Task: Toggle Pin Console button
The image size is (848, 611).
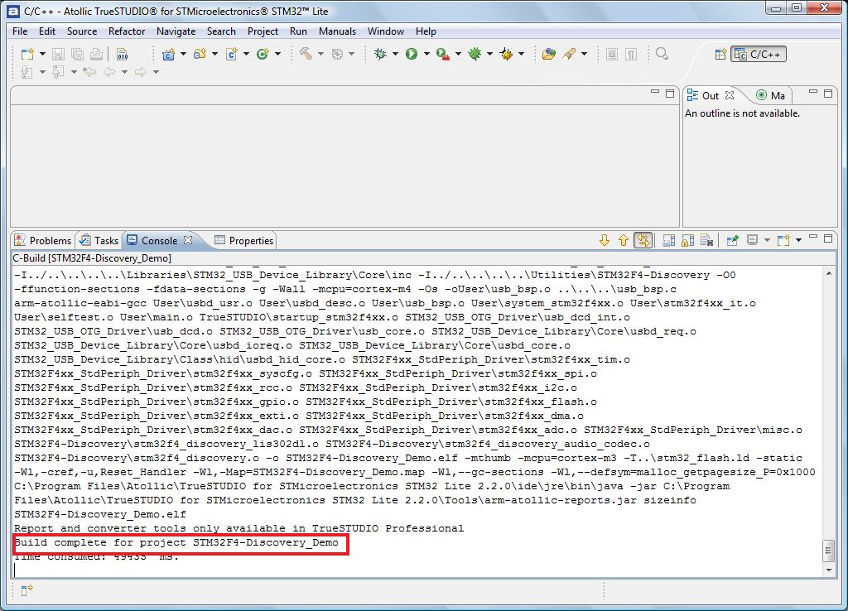Action: (732, 240)
